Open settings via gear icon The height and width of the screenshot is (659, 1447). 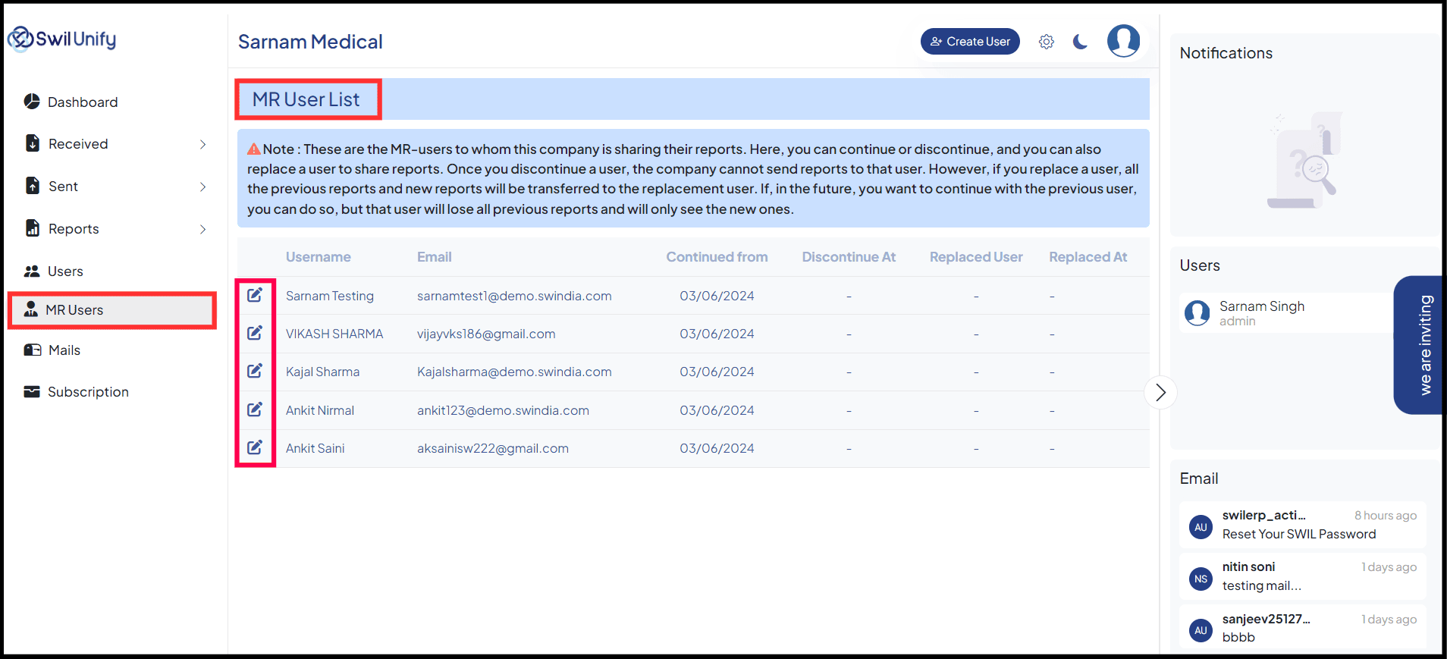[1047, 42]
